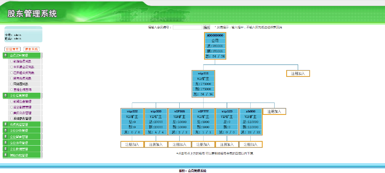Image resolution: width=385 pixels, height=173 pixels.
Task: Open 未开通会员列表 in the sidebar
Action: pyautogui.click(x=24, y=67)
